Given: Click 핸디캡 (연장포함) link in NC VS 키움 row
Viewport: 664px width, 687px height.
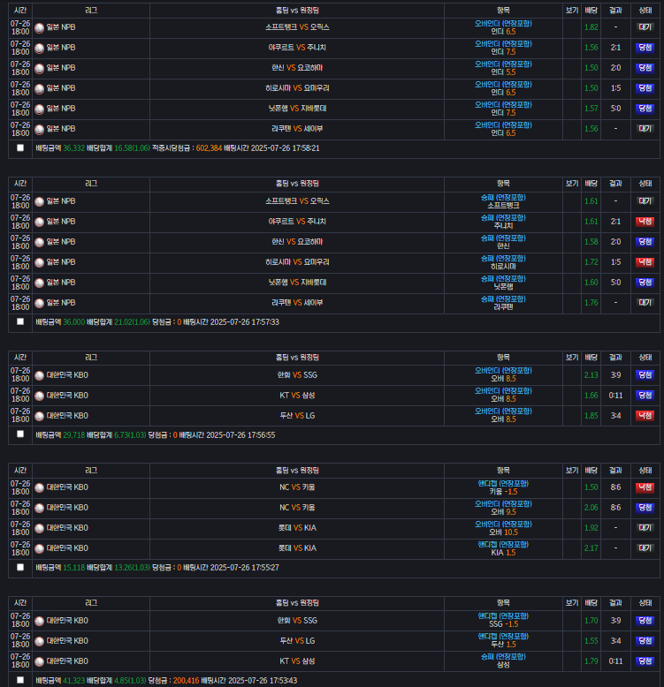Looking at the screenshot, I should (503, 483).
